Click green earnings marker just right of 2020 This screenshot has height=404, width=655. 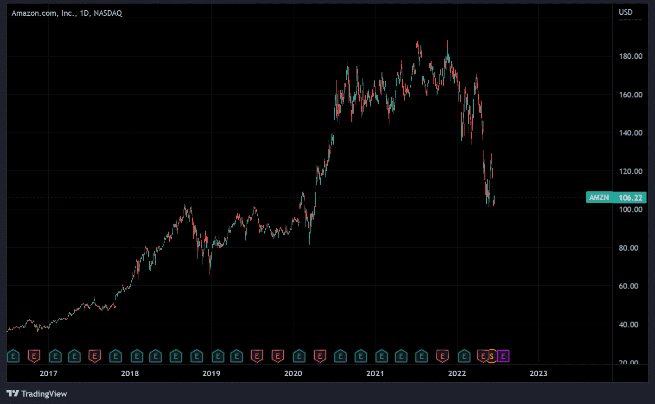[299, 356]
